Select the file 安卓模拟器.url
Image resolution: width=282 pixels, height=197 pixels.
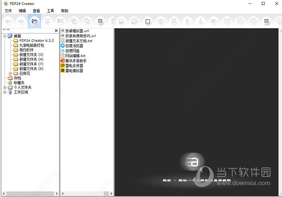pyautogui.click(x=77, y=31)
